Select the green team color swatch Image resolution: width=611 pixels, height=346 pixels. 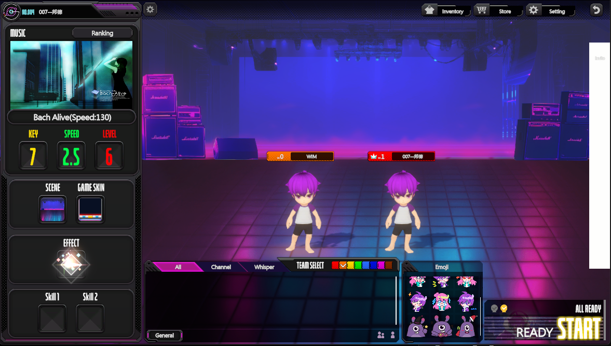pos(358,266)
